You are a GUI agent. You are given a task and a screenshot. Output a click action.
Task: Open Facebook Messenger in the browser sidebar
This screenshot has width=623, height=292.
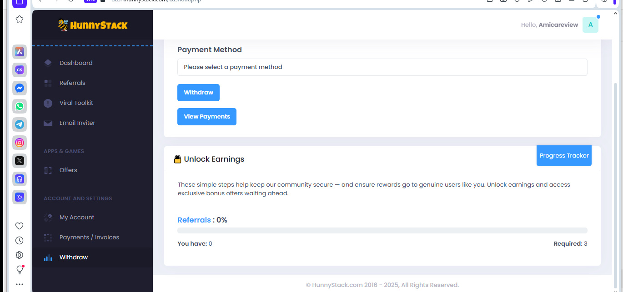[x=20, y=88]
